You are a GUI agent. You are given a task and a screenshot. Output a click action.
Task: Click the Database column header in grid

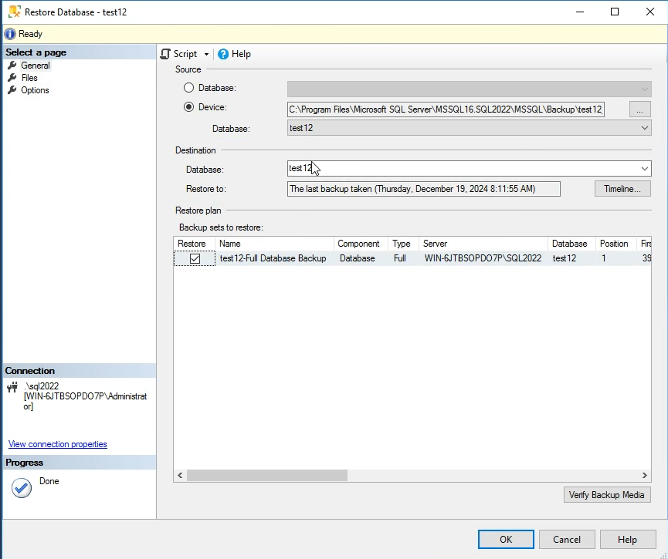coord(571,244)
